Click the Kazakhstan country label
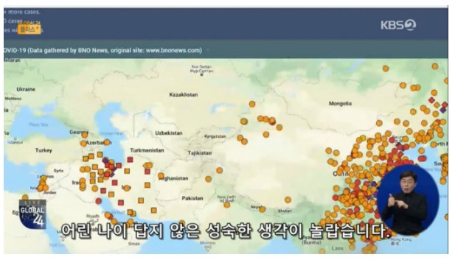This screenshot has height=271, width=455. coord(183,95)
